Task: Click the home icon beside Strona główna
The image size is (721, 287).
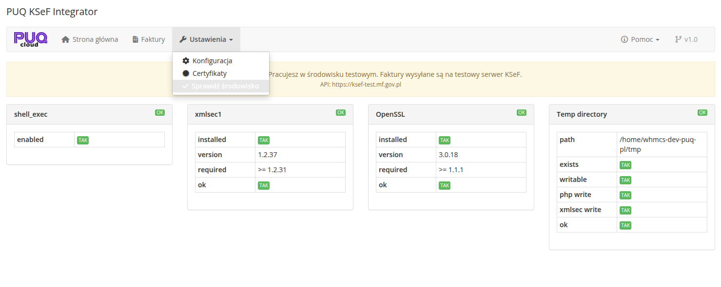Action: [65, 39]
